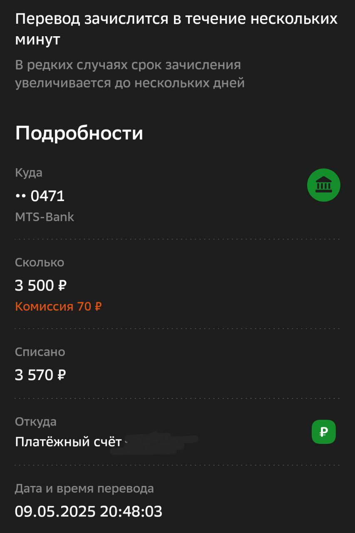The image size is (355, 533).
Task: Open the orange Комиссия 70 ₽ text
Action: (58, 307)
